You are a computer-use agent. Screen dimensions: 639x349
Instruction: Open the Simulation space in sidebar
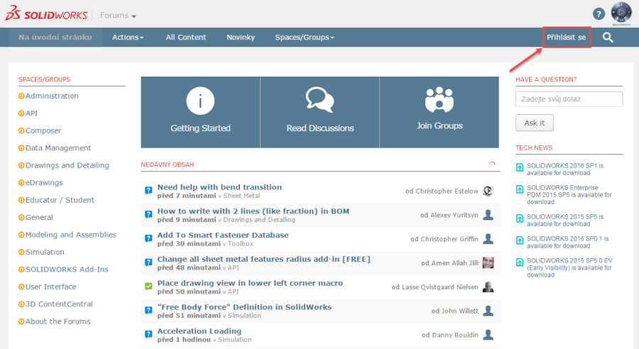tap(45, 252)
